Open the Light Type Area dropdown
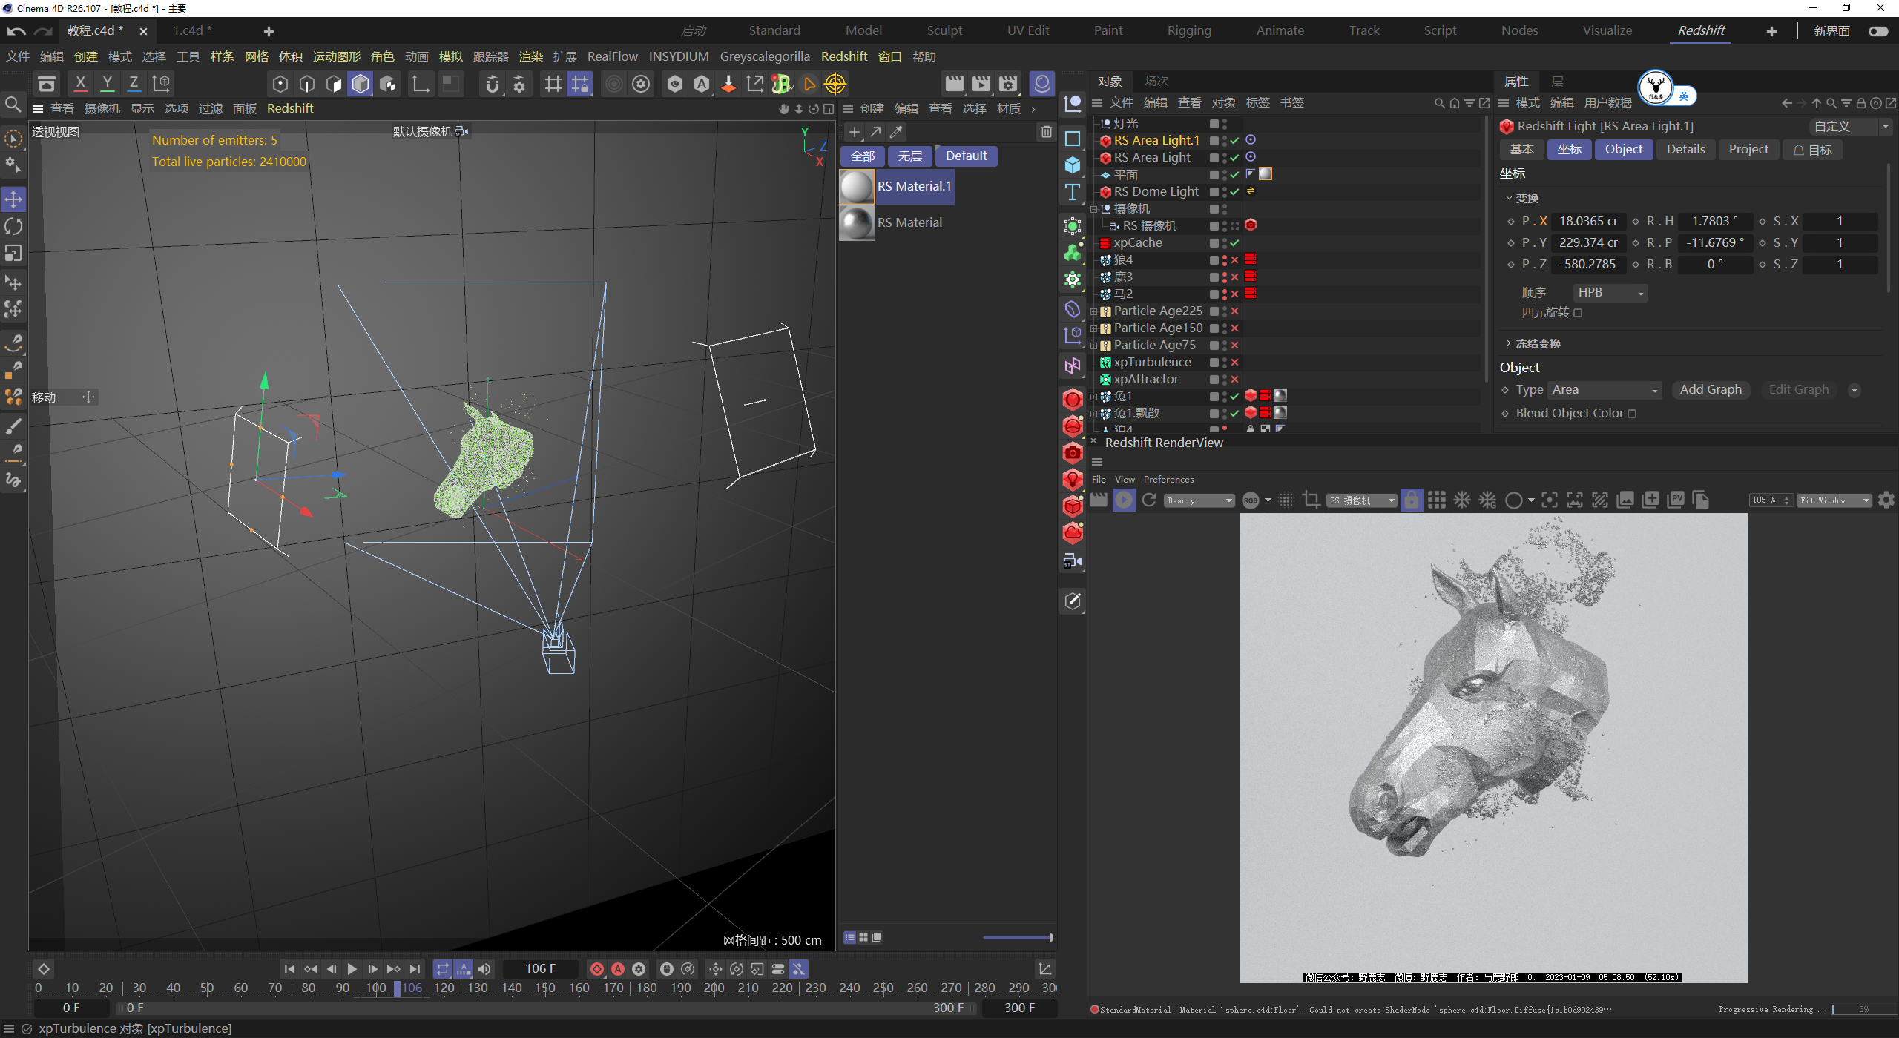 pyautogui.click(x=1605, y=390)
